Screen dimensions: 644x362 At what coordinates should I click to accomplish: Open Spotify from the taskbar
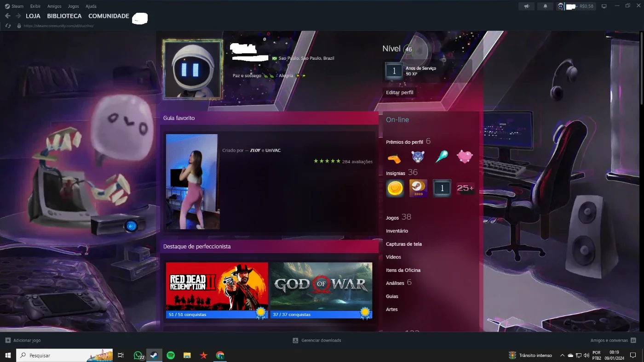coord(171,355)
